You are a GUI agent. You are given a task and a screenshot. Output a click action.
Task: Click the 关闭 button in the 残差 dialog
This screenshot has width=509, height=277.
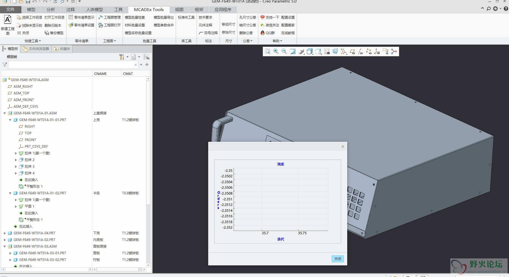tap(338, 259)
